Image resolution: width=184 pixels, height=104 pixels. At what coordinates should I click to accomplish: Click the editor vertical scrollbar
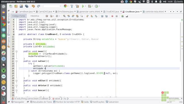tap(181, 42)
